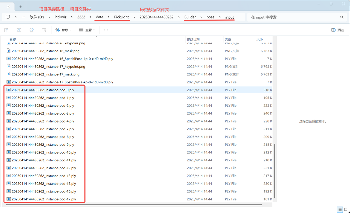Switch to details view icon

pos(340,210)
